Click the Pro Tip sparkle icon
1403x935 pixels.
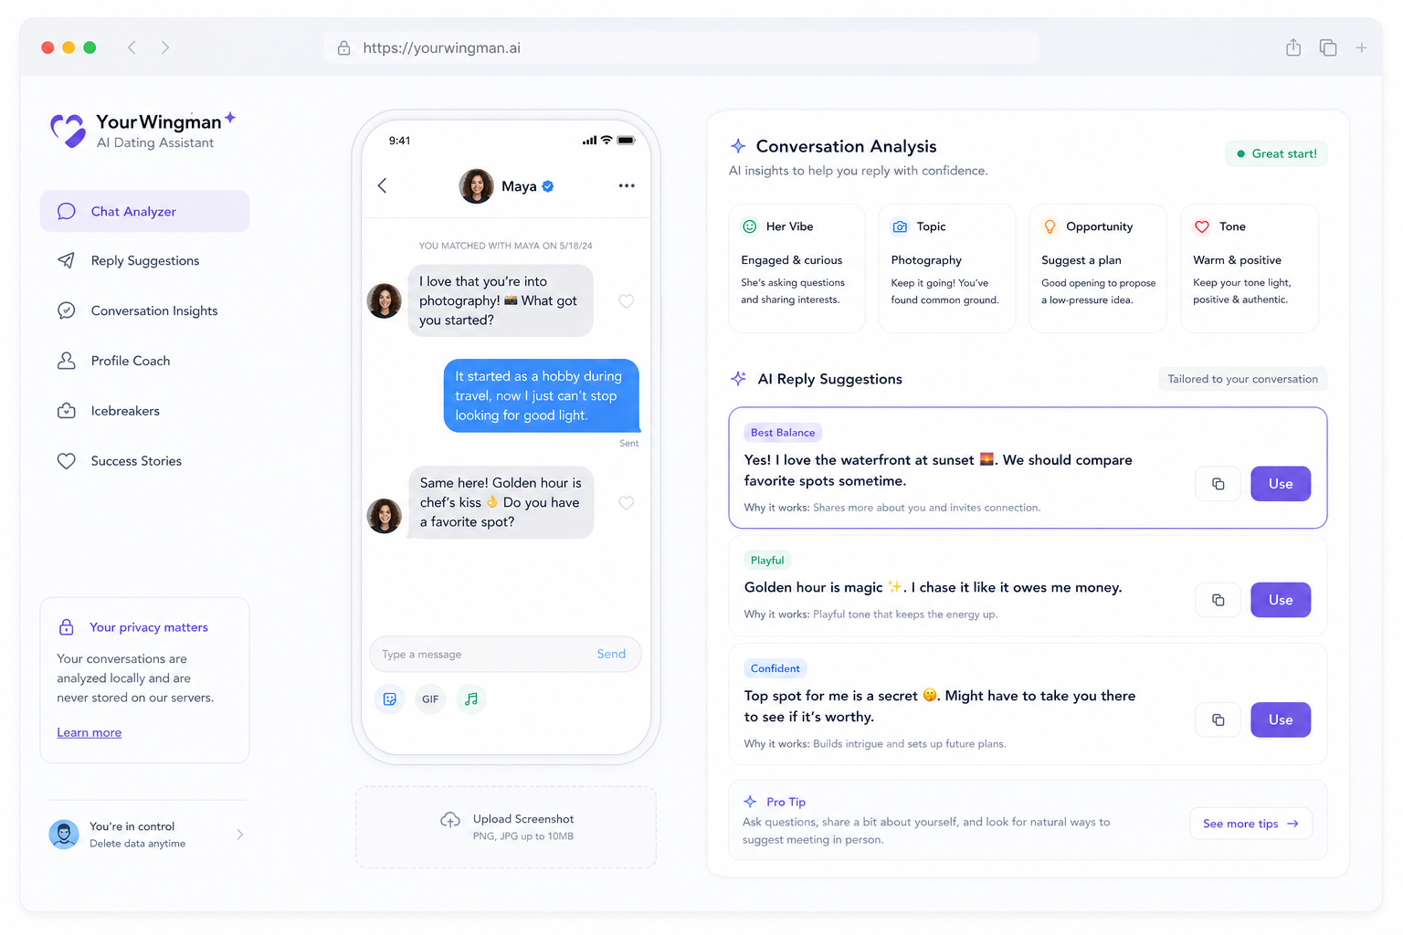pos(750,802)
